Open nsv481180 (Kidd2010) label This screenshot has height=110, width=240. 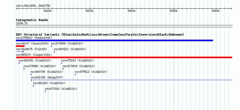[49, 83]
